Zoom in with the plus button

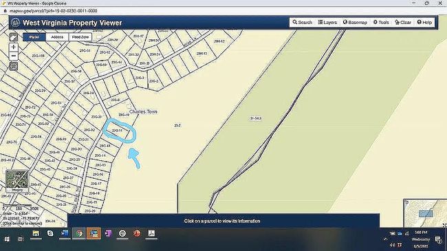pos(13,47)
